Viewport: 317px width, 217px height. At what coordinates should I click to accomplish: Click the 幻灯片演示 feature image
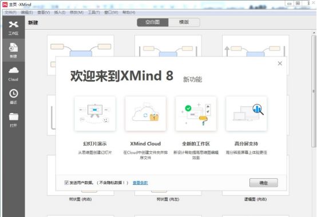click(x=95, y=114)
